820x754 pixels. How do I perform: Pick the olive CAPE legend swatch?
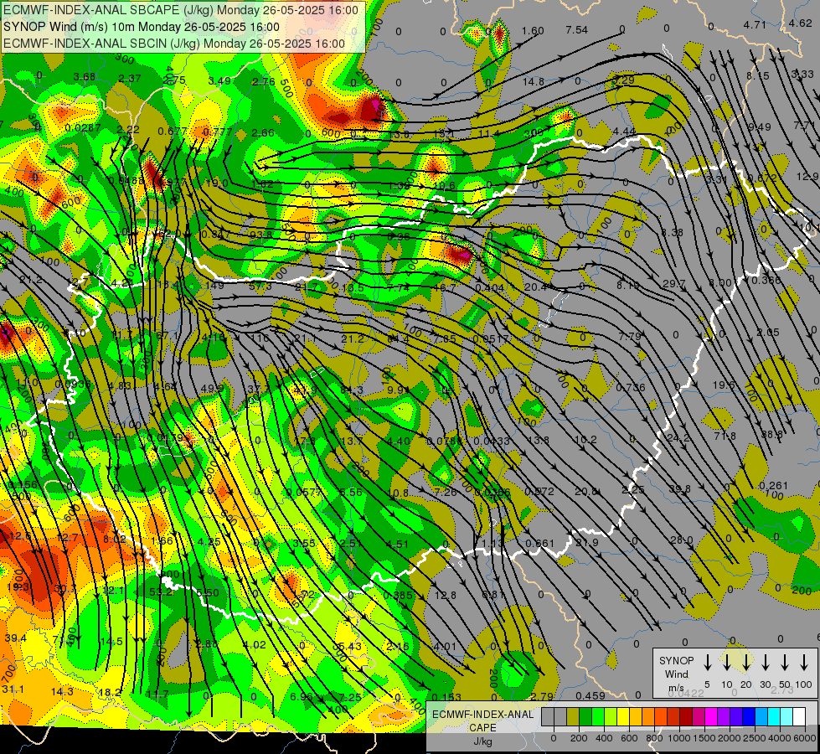coord(573,716)
